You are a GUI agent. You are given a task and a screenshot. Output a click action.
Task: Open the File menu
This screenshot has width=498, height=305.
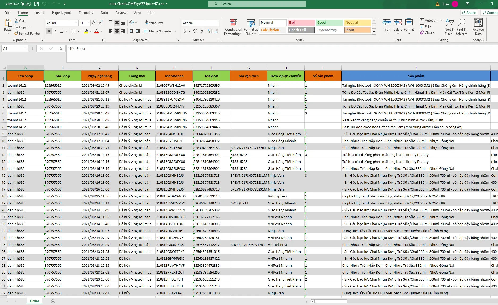(x=7, y=13)
